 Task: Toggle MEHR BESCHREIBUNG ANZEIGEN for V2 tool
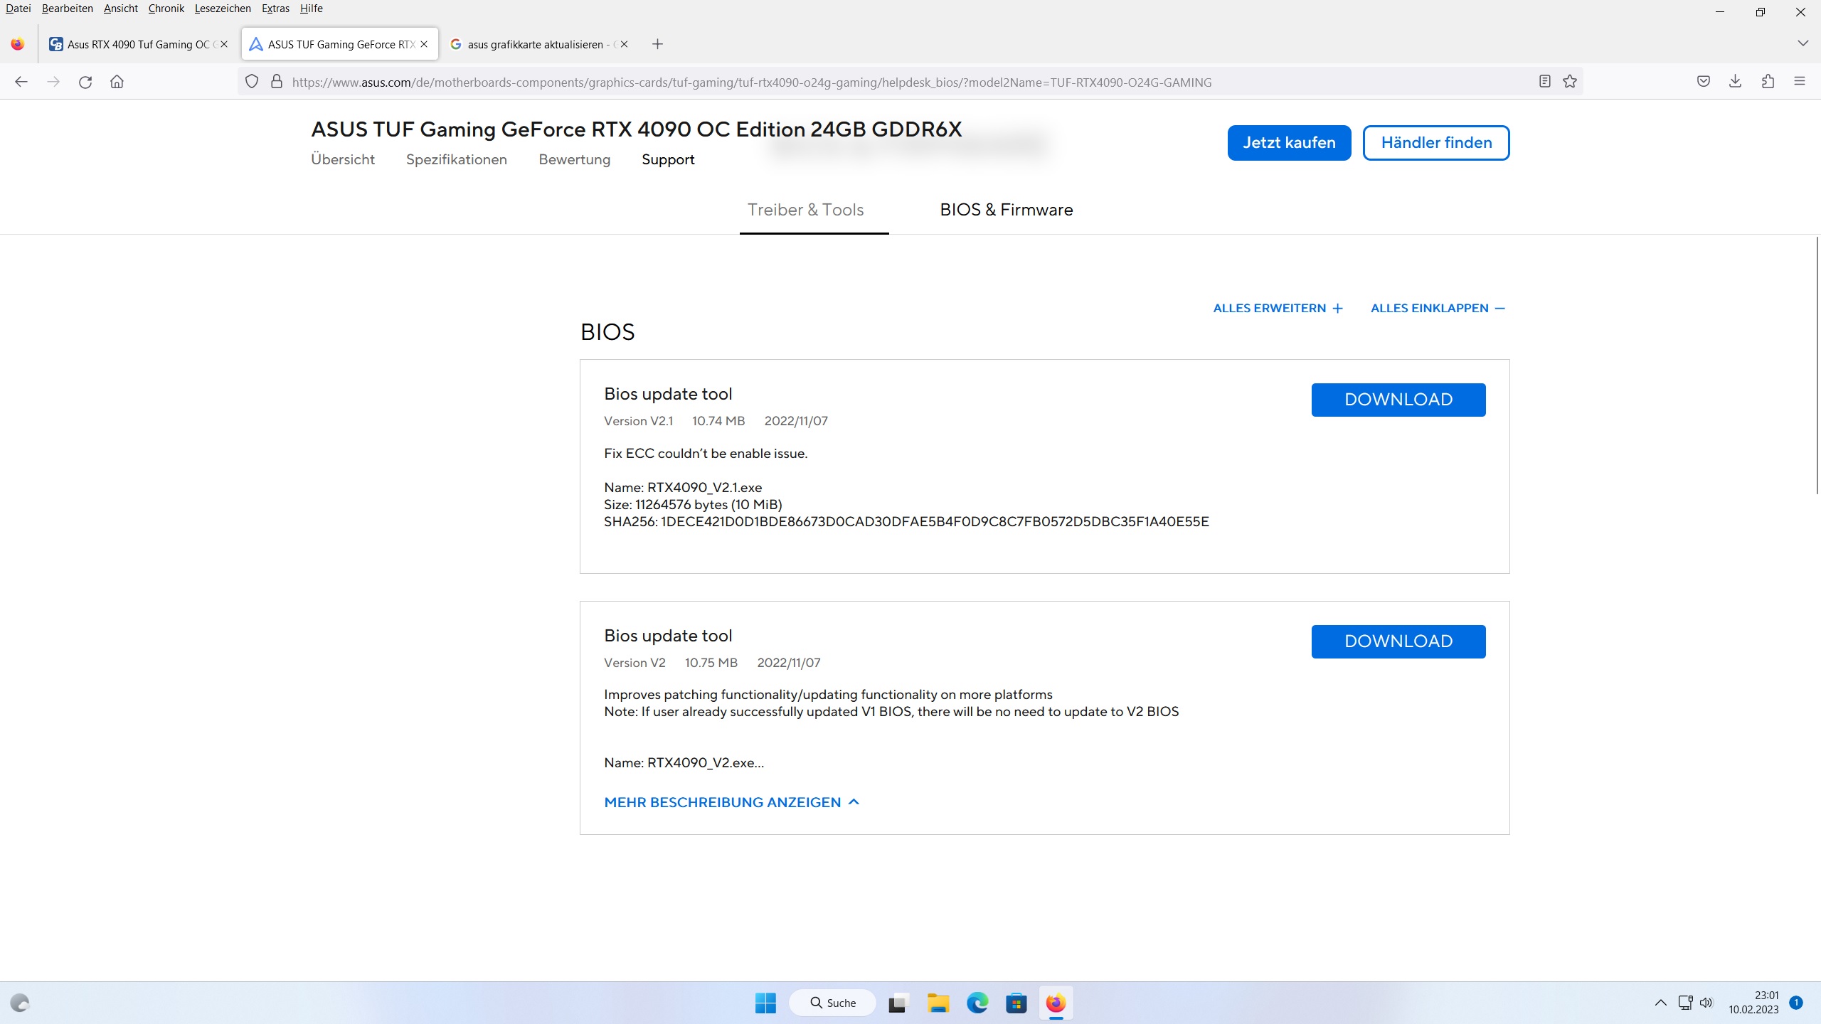(x=731, y=802)
